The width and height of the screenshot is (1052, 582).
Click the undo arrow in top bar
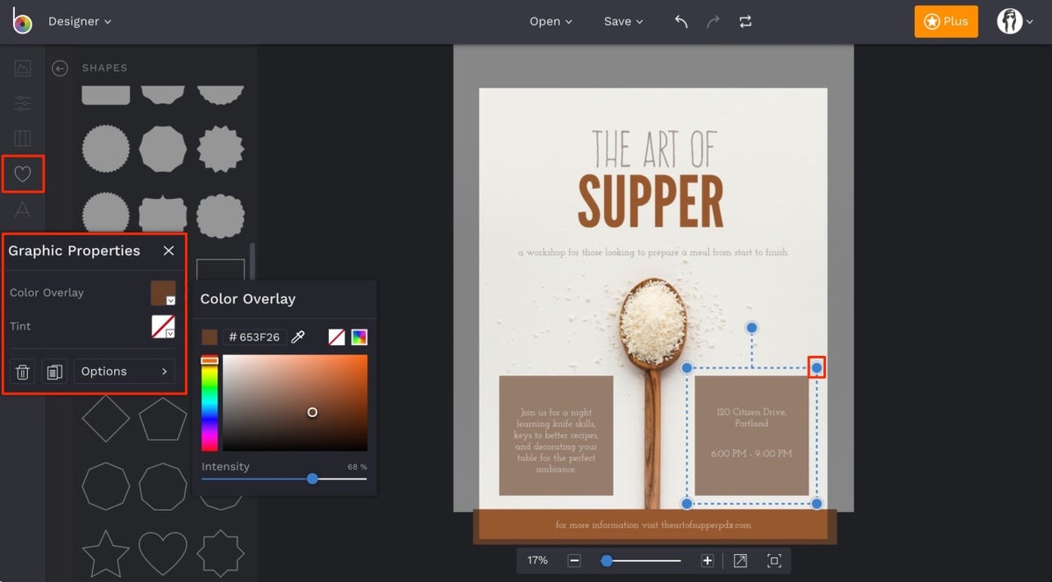coord(681,21)
